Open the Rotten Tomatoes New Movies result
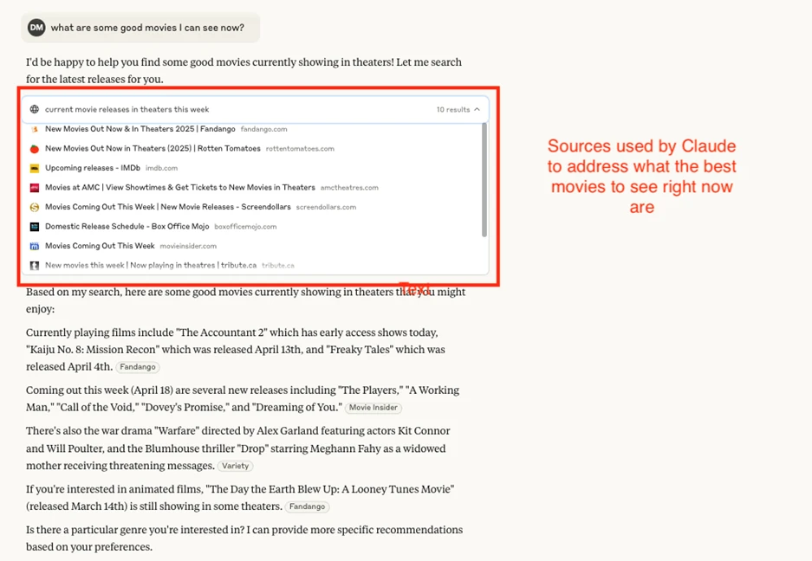 153,149
